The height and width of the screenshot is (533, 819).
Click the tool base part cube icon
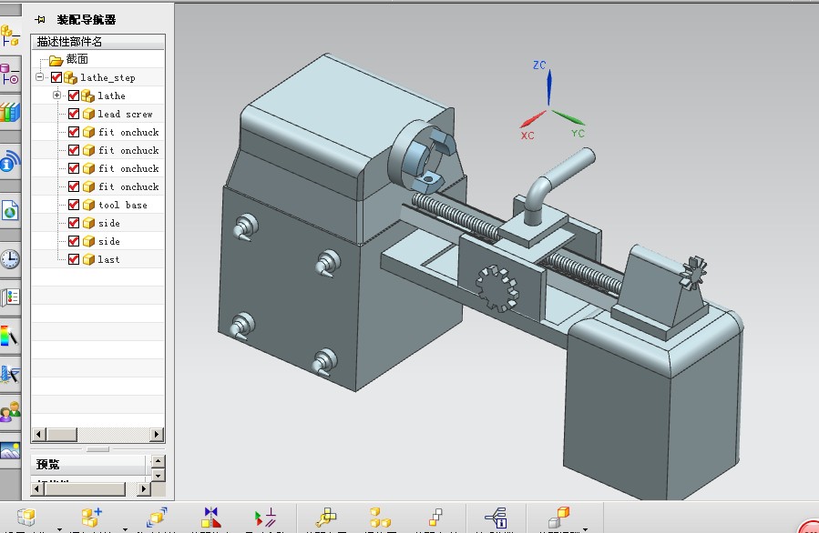tap(88, 205)
